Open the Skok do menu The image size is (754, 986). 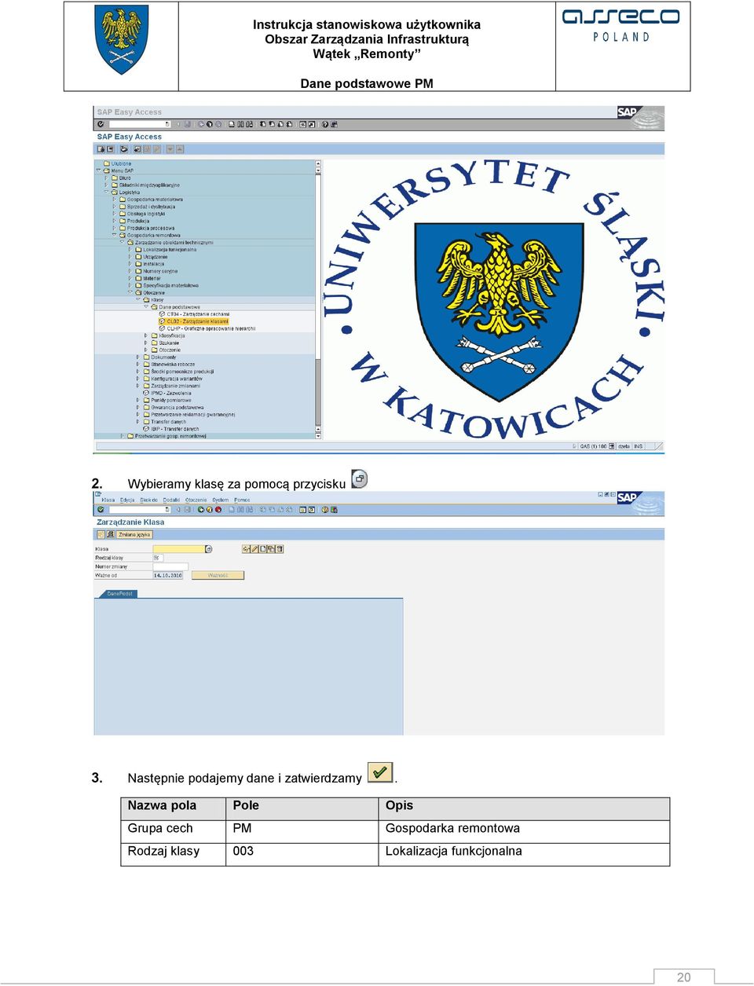click(149, 500)
